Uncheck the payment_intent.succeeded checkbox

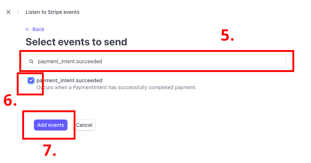tap(31, 80)
